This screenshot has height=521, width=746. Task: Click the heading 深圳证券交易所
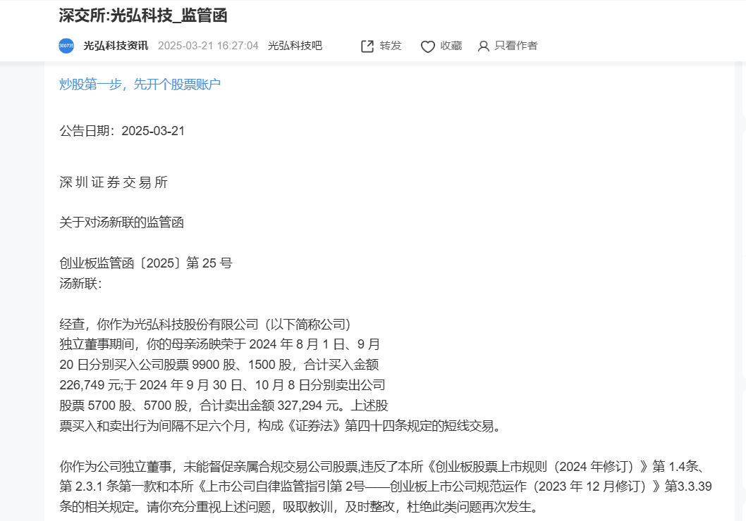click(114, 182)
